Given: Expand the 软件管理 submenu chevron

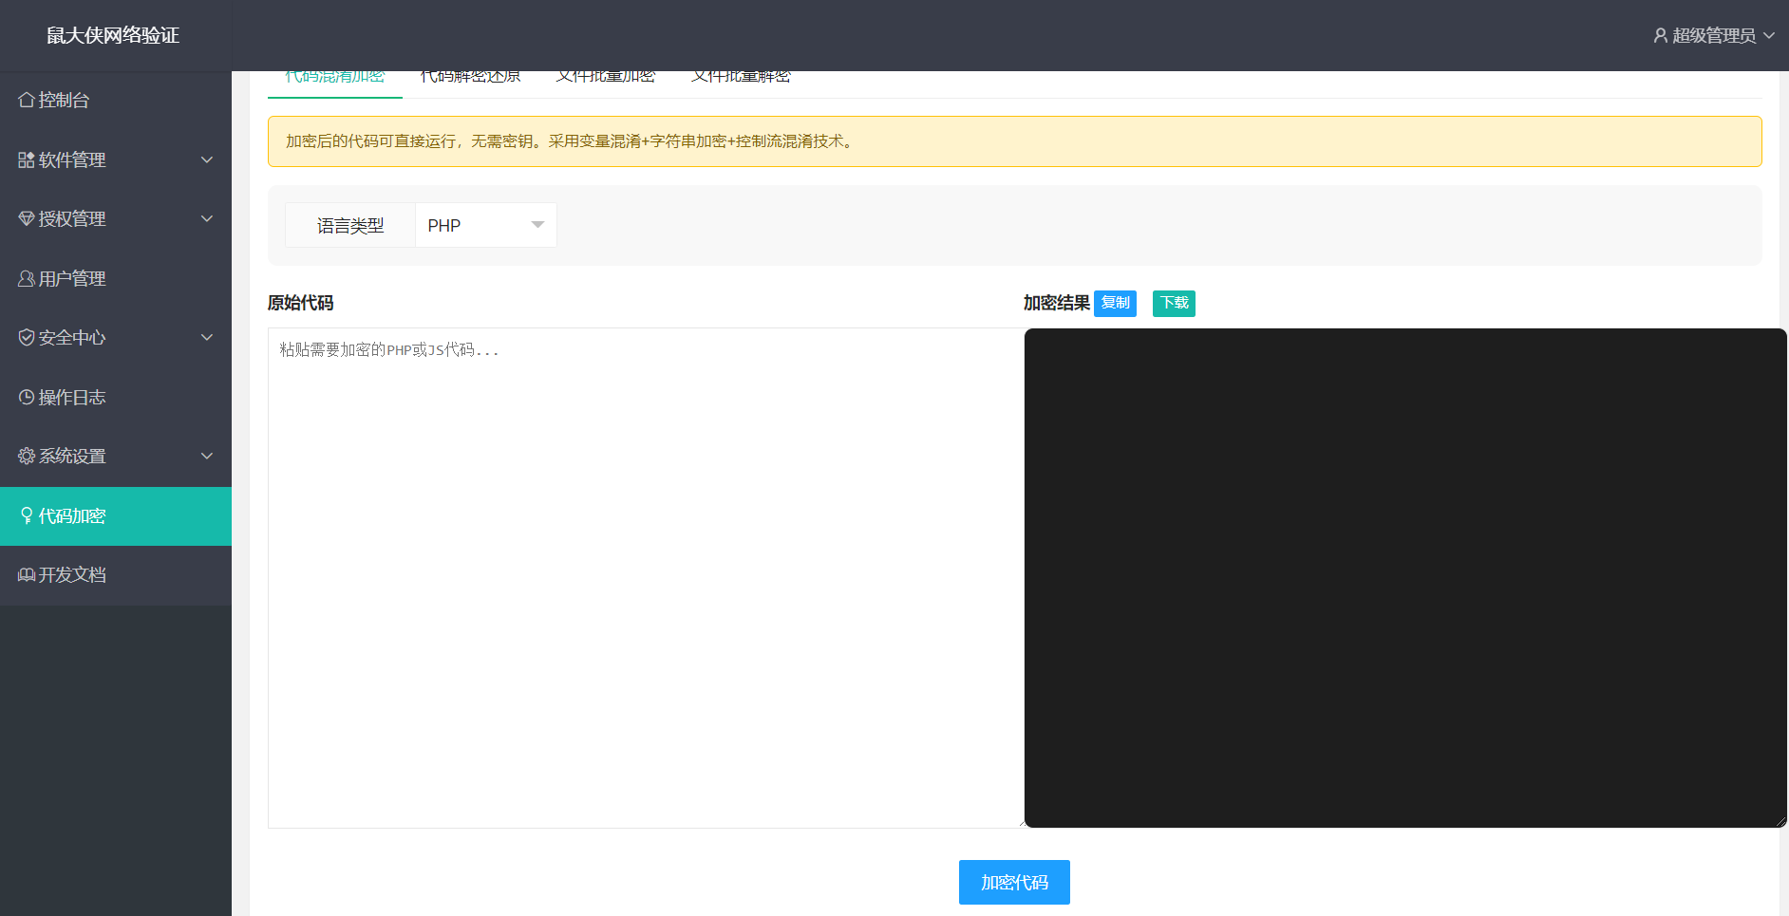Looking at the screenshot, I should [207, 159].
